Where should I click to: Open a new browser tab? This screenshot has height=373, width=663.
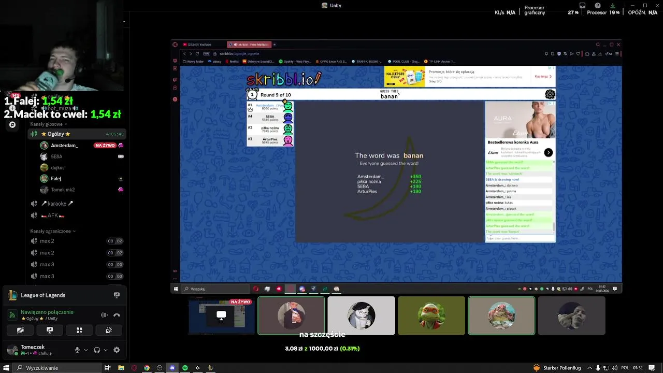[x=275, y=45]
